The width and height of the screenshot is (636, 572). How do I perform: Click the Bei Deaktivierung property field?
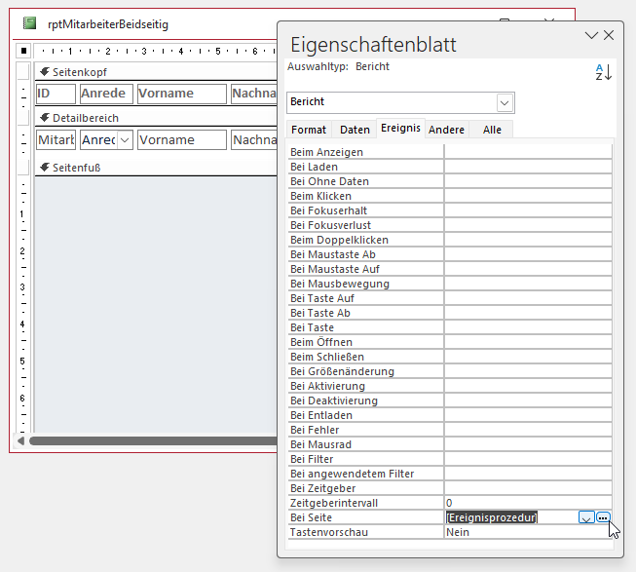[528, 400]
